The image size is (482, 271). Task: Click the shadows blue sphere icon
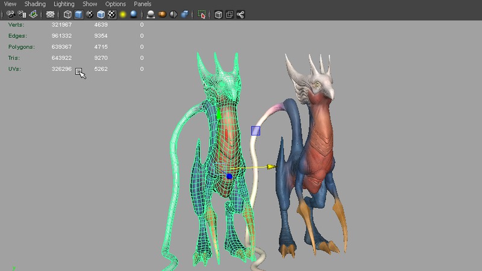(x=133, y=14)
